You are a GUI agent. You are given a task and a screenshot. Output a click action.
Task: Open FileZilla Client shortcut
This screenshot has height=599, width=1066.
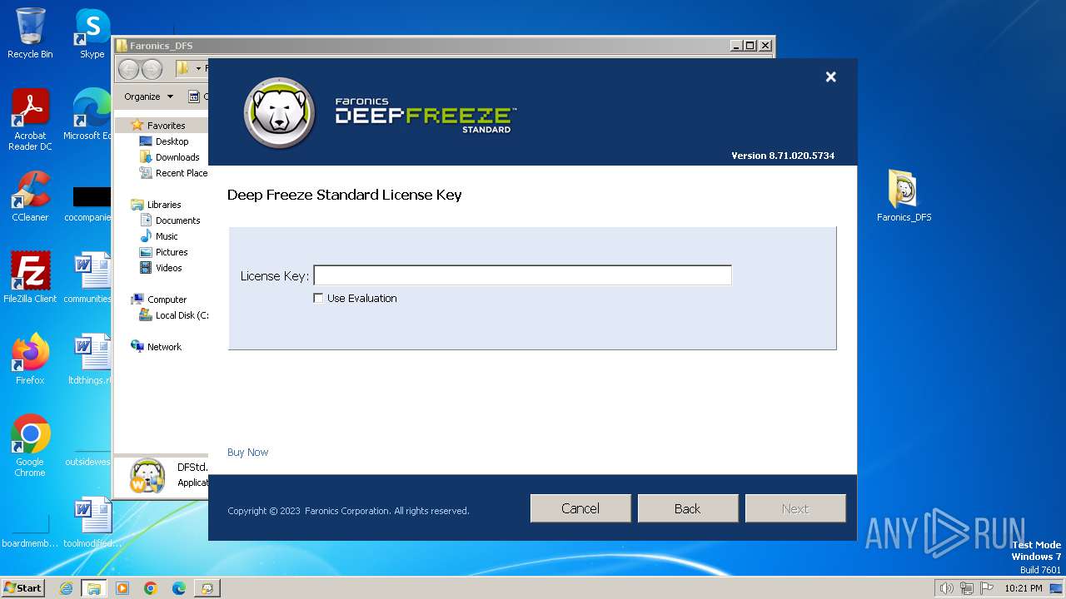click(x=30, y=278)
